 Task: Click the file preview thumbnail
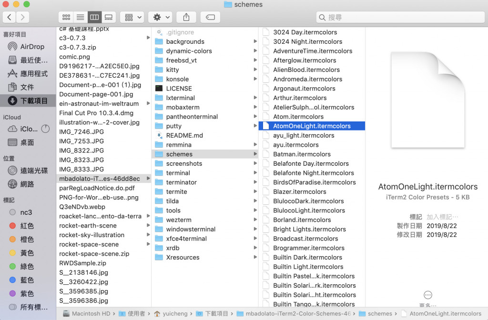tap(428, 100)
